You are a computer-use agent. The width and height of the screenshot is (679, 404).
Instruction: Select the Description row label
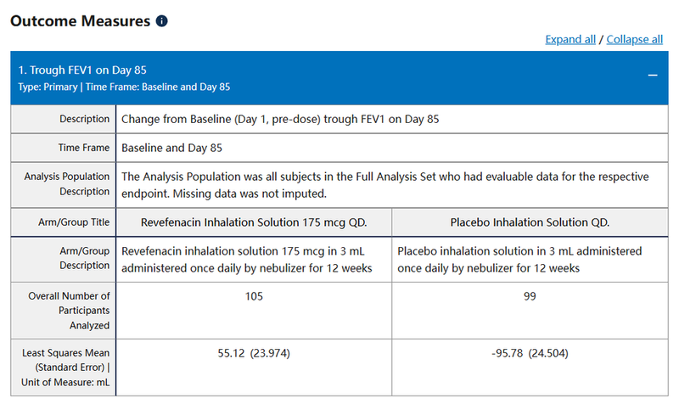tap(82, 119)
